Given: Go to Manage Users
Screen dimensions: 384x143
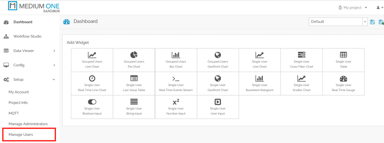Looking at the screenshot, I should point(21,135).
